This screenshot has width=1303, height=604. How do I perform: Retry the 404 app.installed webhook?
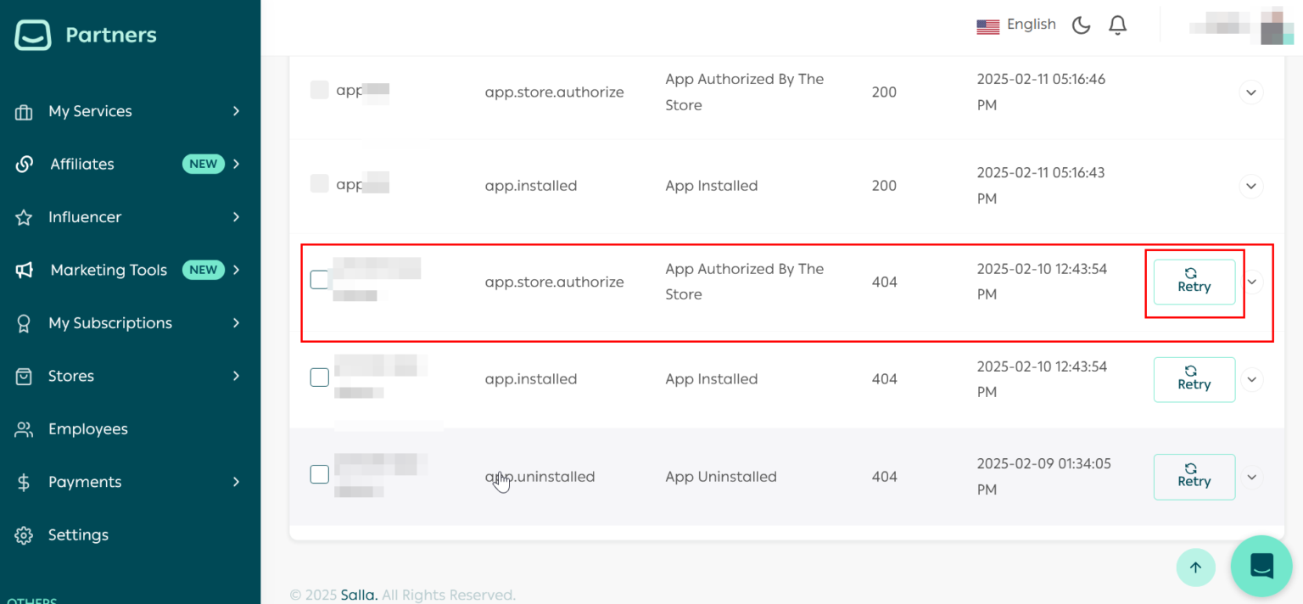coord(1194,379)
